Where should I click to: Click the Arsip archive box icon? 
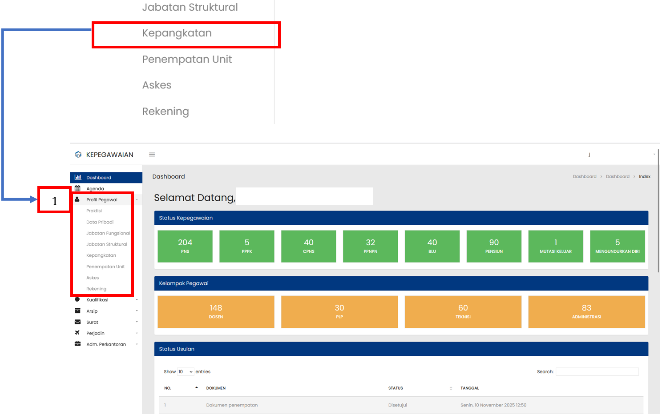click(x=77, y=311)
